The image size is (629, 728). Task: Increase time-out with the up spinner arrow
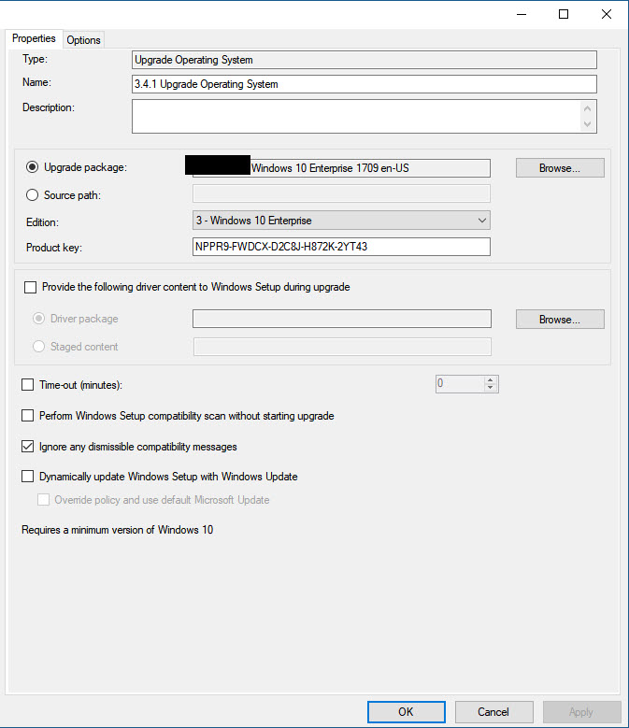tap(490, 379)
